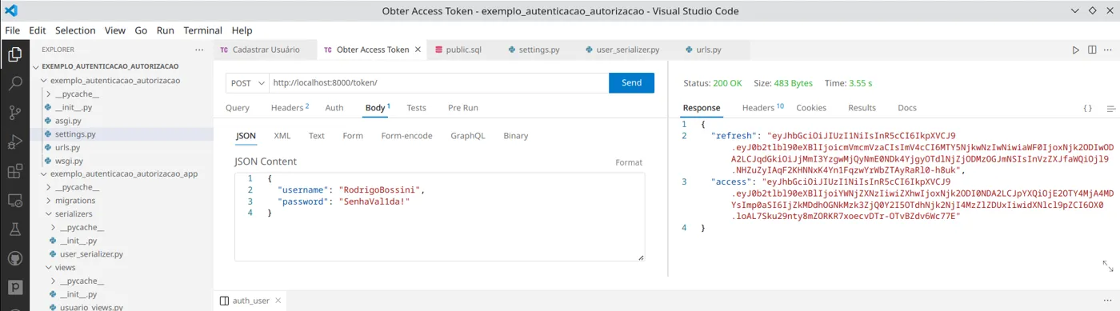Open the Extensions view
The image size is (1120, 311).
point(14,171)
